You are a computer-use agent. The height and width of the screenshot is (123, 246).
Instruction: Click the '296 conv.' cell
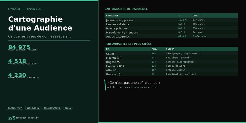[199, 28]
